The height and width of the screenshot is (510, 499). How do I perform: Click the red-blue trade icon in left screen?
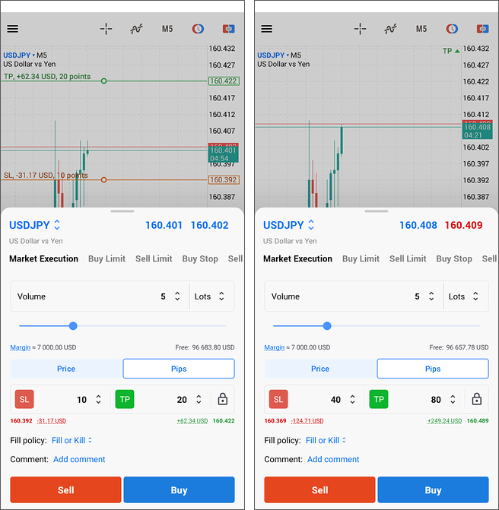[228, 29]
